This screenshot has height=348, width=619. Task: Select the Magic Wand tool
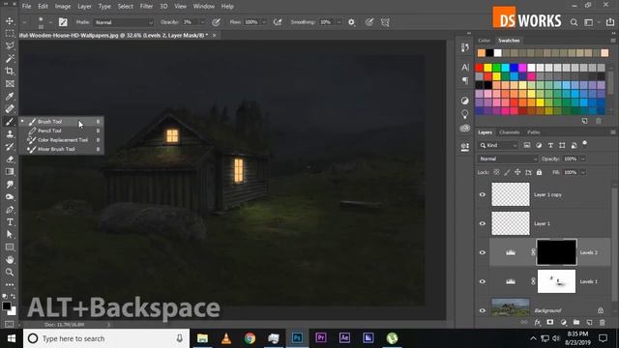tap(10, 59)
